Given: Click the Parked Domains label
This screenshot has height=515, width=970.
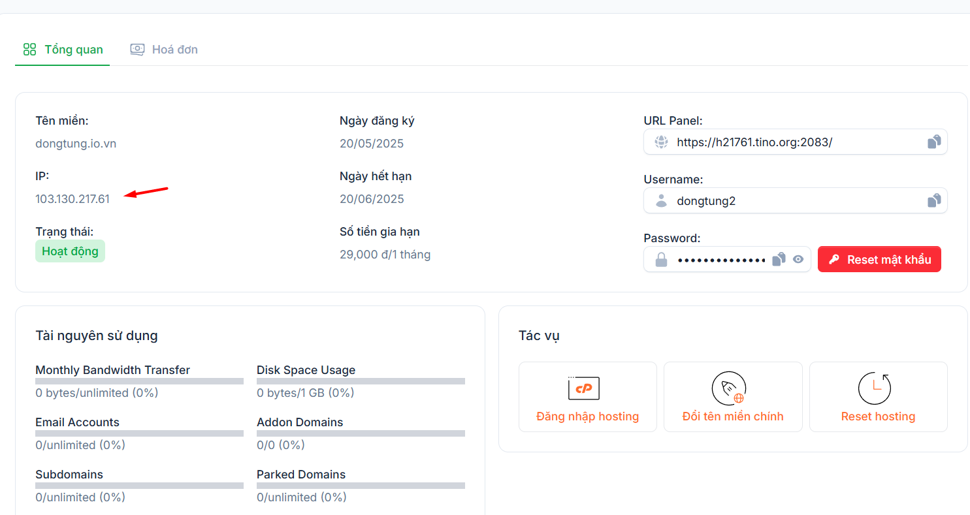Looking at the screenshot, I should pyautogui.click(x=301, y=475).
